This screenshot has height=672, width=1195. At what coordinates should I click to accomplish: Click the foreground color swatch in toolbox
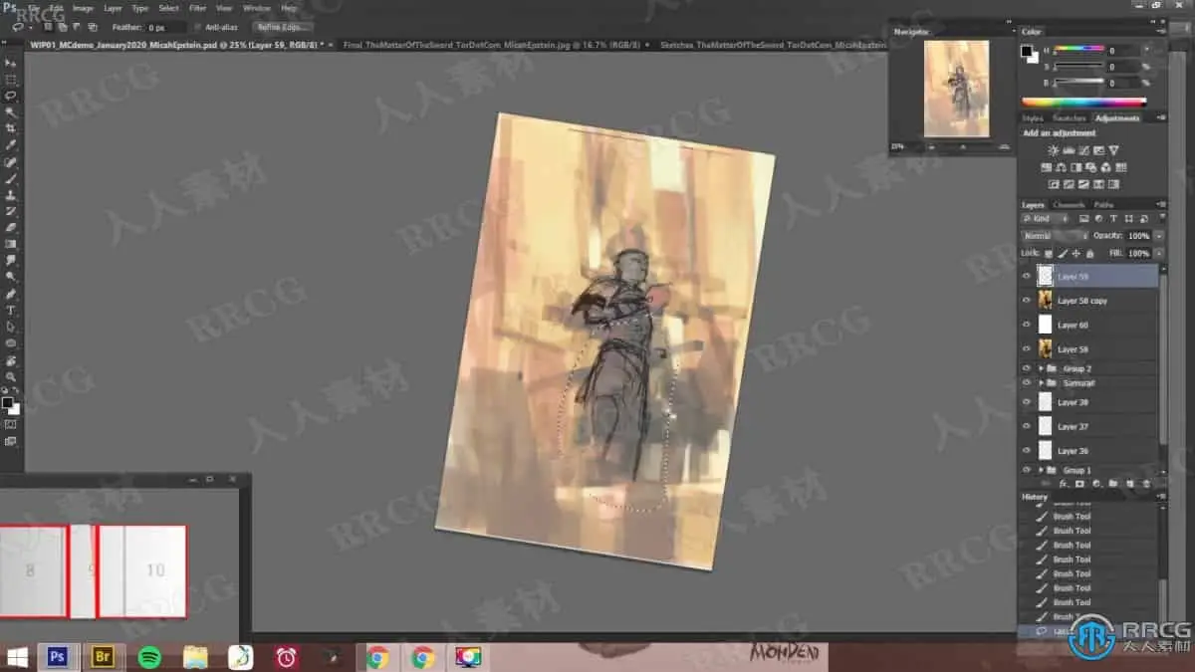point(8,403)
